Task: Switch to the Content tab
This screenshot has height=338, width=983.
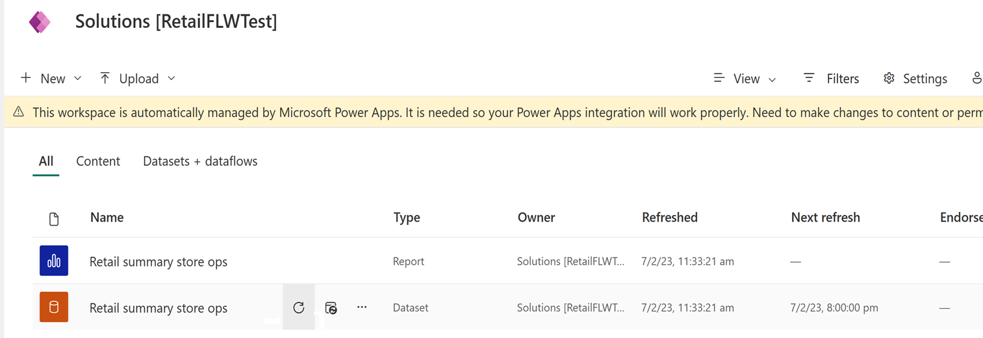Action: click(98, 161)
